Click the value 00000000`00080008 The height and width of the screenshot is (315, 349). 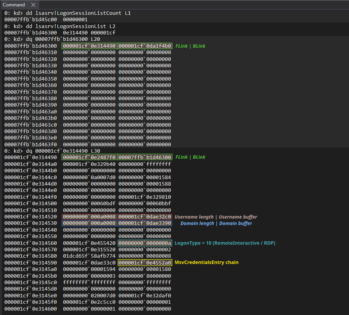pyautogui.click(x=145, y=256)
